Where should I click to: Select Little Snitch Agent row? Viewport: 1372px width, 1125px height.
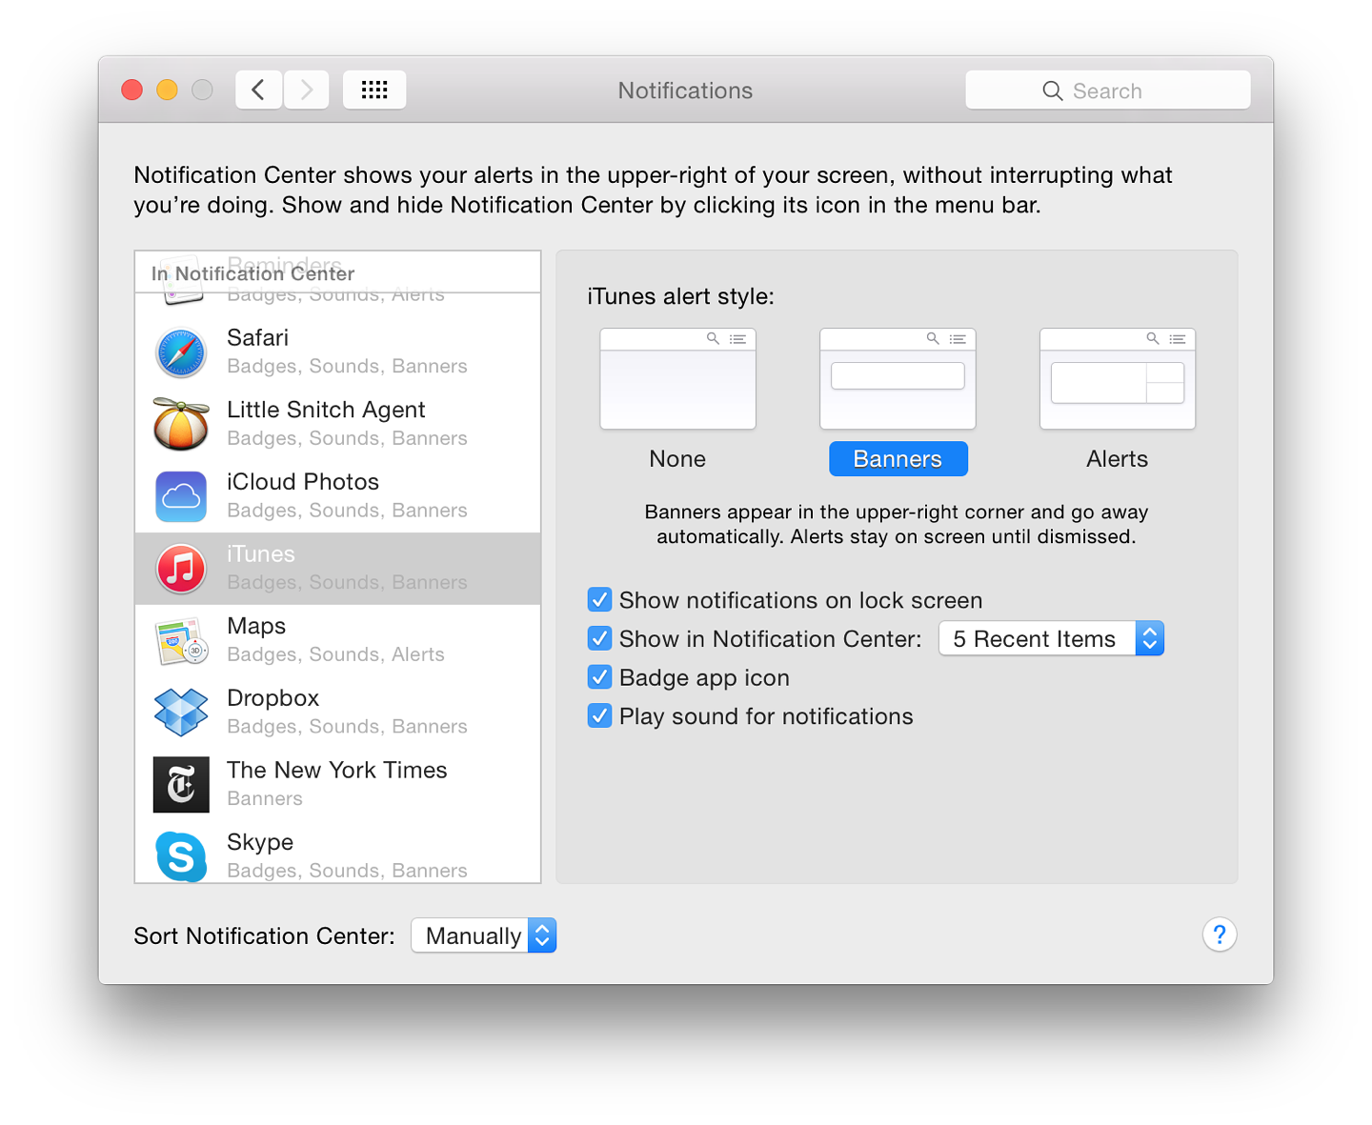coord(338,424)
